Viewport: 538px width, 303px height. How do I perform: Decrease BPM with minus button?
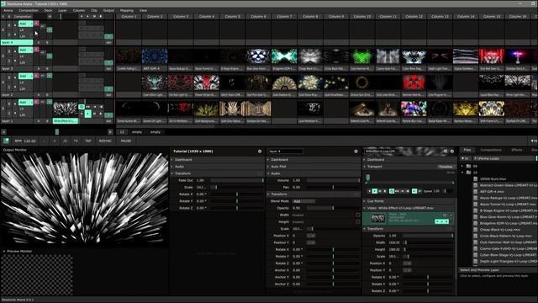(44, 141)
